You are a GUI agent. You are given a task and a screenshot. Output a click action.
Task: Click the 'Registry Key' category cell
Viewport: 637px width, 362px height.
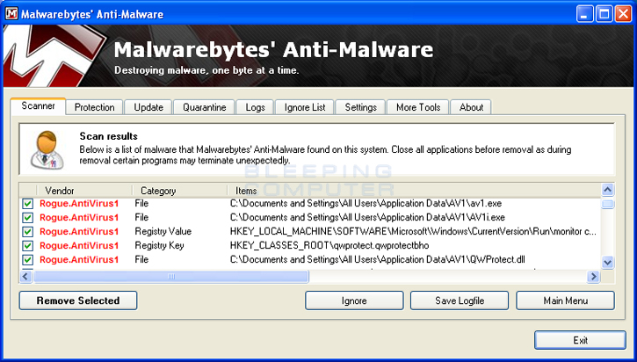coord(159,245)
